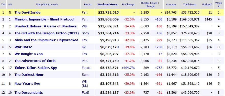Click The Descendants title link
The width and height of the screenshot is (225, 96).
point(29,93)
